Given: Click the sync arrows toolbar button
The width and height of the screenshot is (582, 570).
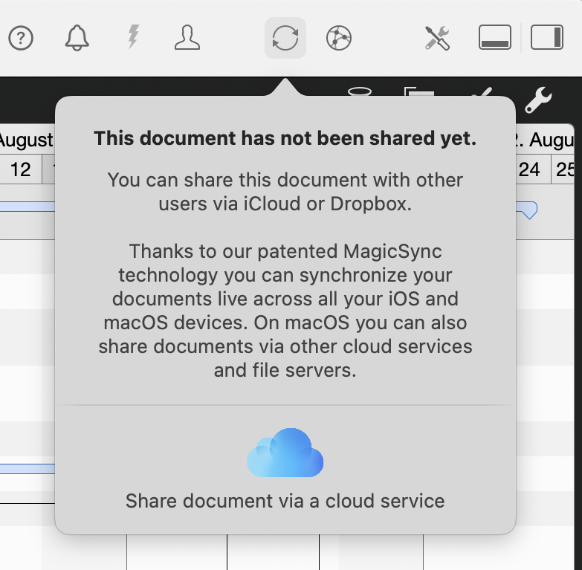Looking at the screenshot, I should [x=285, y=38].
